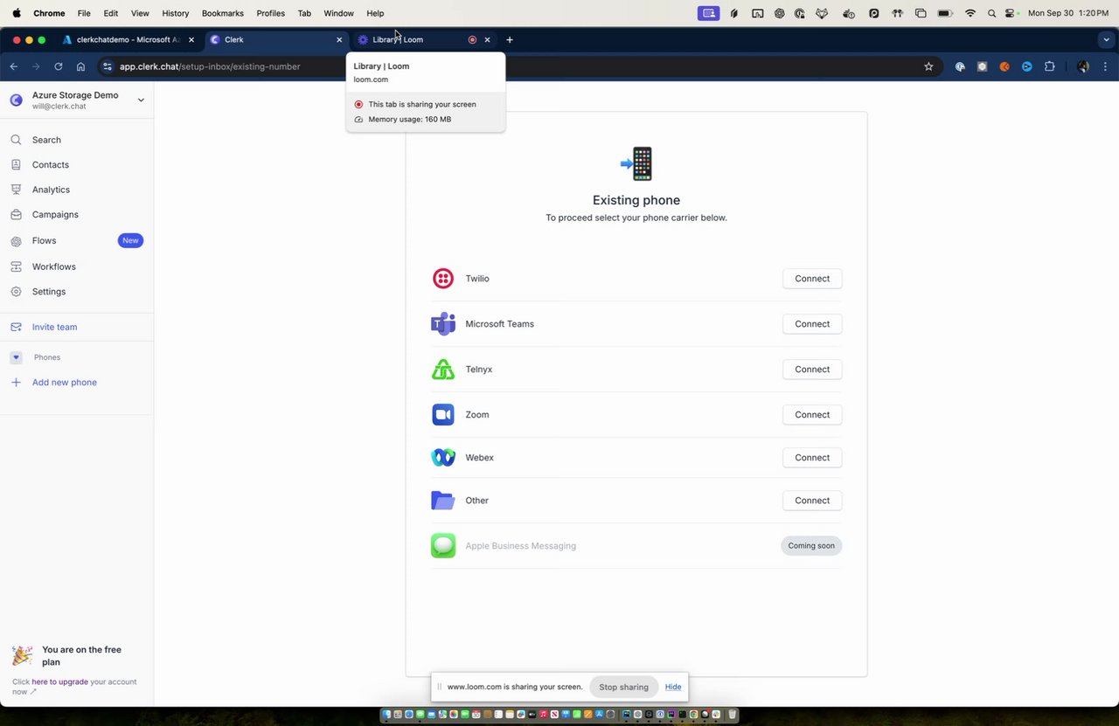The width and height of the screenshot is (1119, 726).
Task: Click the "Existing phone" heading
Action: pos(636,200)
